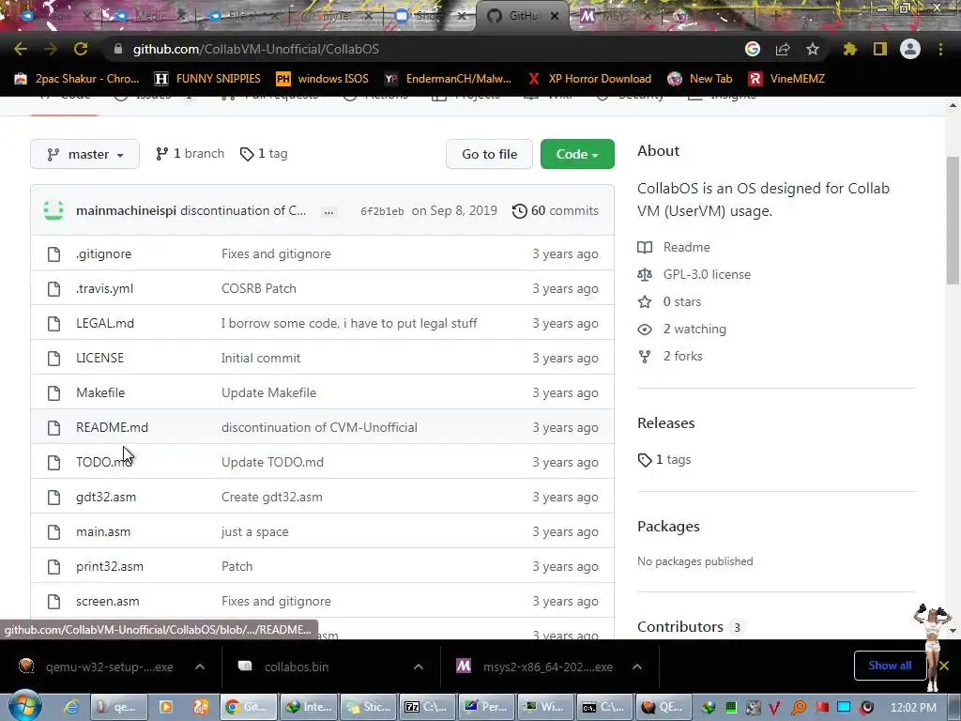
Task: Click the Go to file button
Action: tap(489, 154)
